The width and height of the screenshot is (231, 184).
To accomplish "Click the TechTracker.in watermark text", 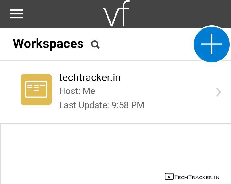I will (197, 177).
